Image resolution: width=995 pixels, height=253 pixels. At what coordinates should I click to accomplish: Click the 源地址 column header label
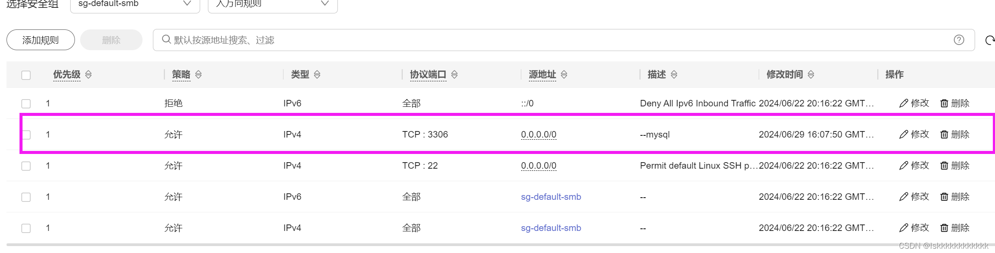click(542, 74)
